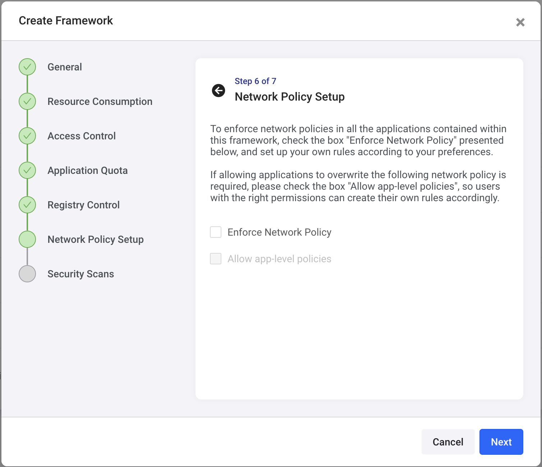The height and width of the screenshot is (467, 542).
Task: Click the Step 6 of 7 text
Action: [x=255, y=81]
